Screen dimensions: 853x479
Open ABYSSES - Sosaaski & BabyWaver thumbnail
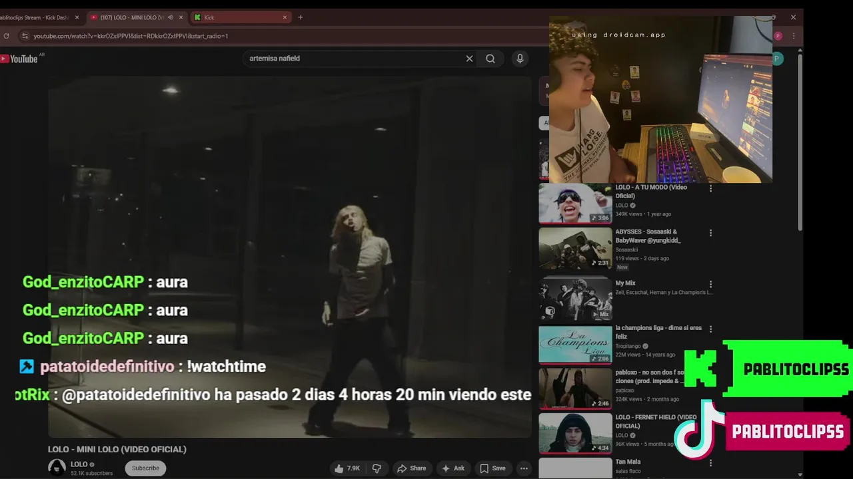click(x=575, y=248)
